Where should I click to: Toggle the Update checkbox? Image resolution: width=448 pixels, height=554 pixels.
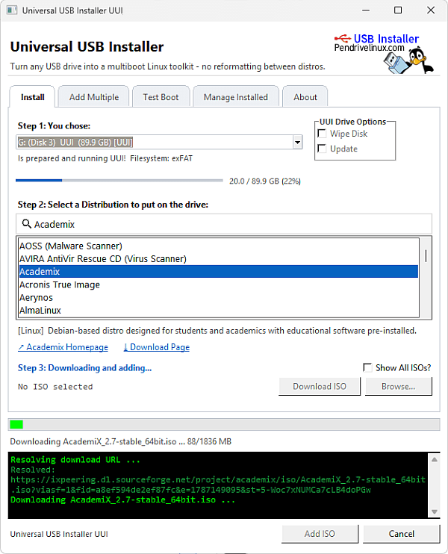point(322,149)
